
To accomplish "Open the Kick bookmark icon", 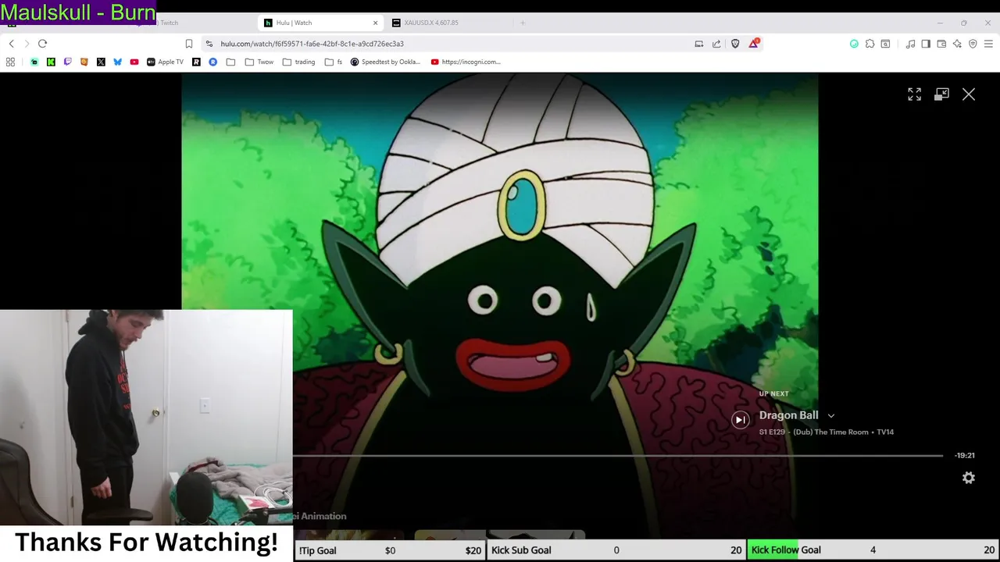I will click(51, 62).
